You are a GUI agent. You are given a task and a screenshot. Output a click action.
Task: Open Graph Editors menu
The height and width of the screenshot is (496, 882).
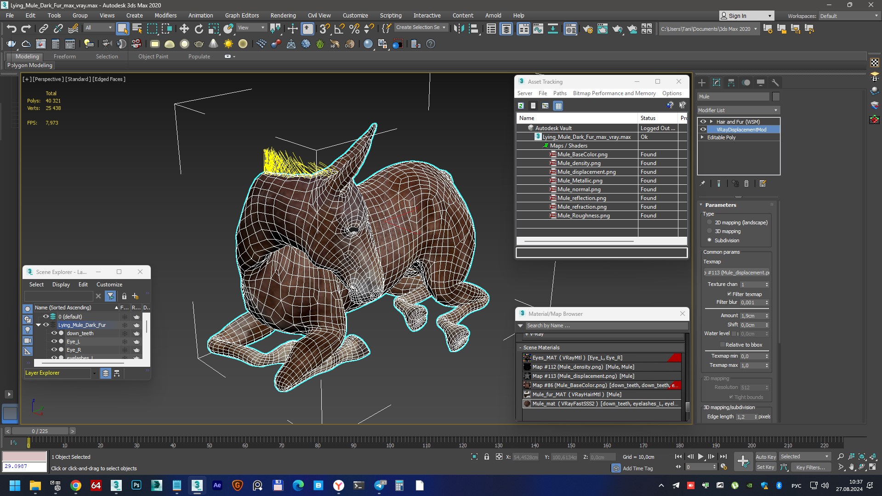point(242,15)
